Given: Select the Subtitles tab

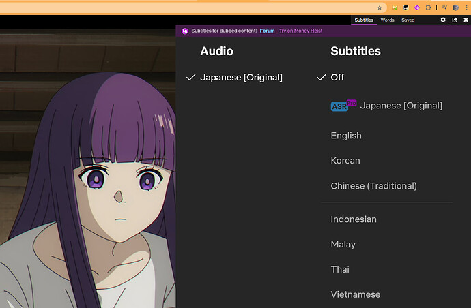Looking at the screenshot, I should click(364, 20).
